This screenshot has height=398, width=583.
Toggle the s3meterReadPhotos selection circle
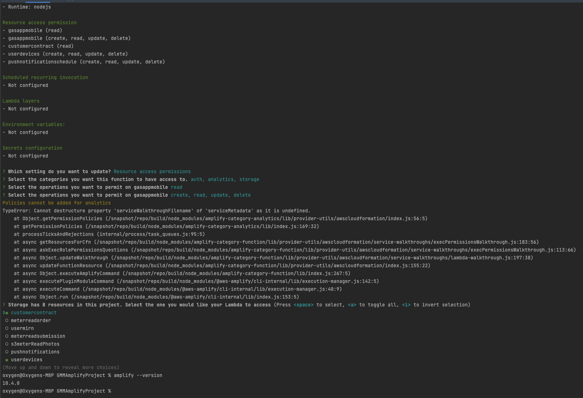tap(7, 344)
